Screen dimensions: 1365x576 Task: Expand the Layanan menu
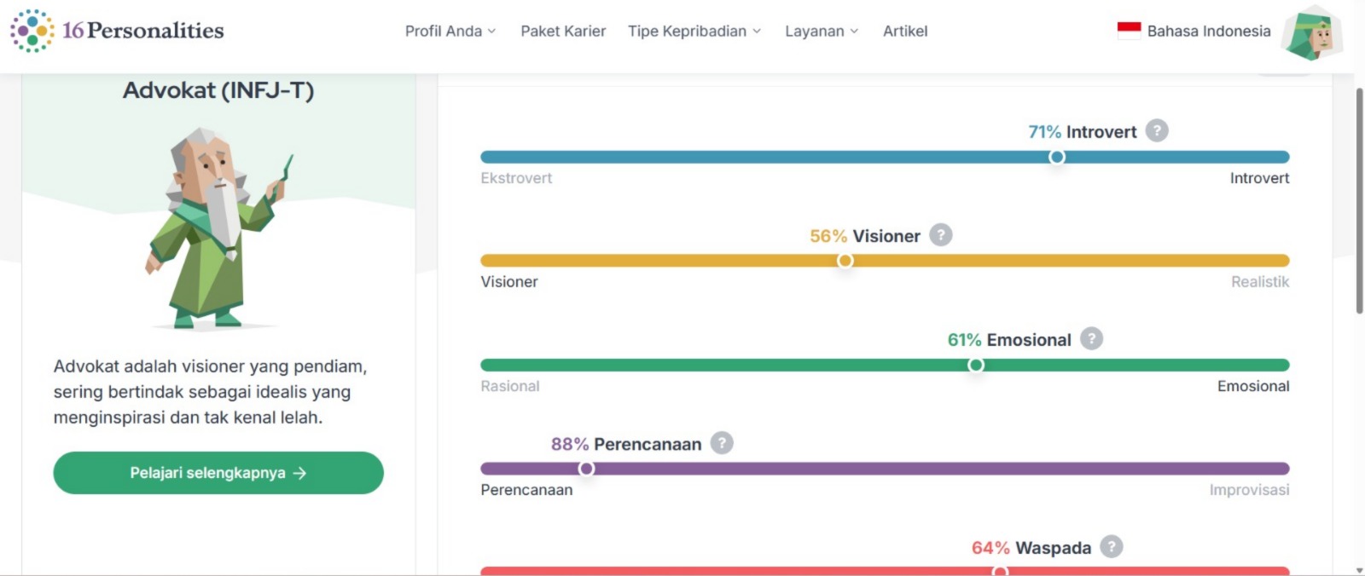point(821,32)
